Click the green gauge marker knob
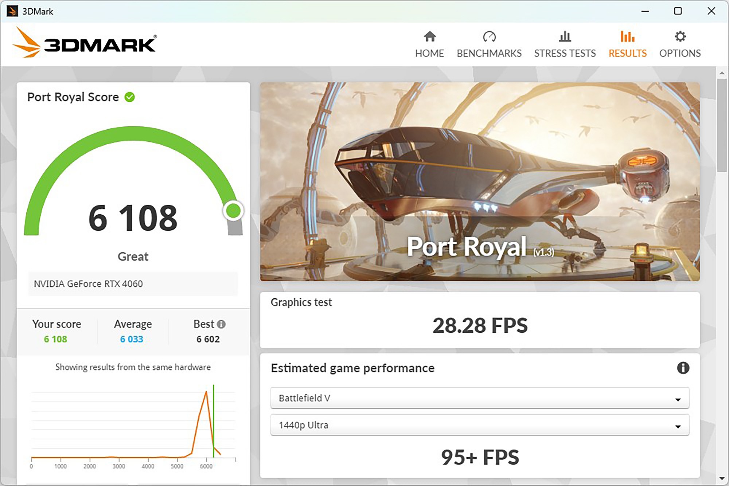The width and height of the screenshot is (729, 486). click(233, 211)
